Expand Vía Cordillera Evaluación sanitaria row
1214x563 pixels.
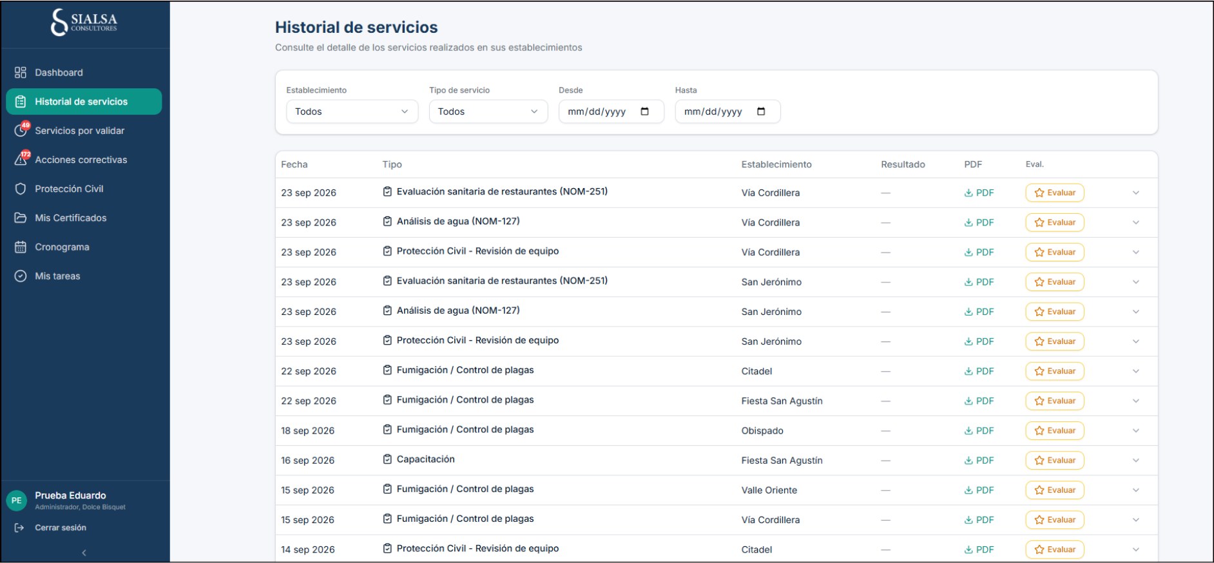[1136, 193]
